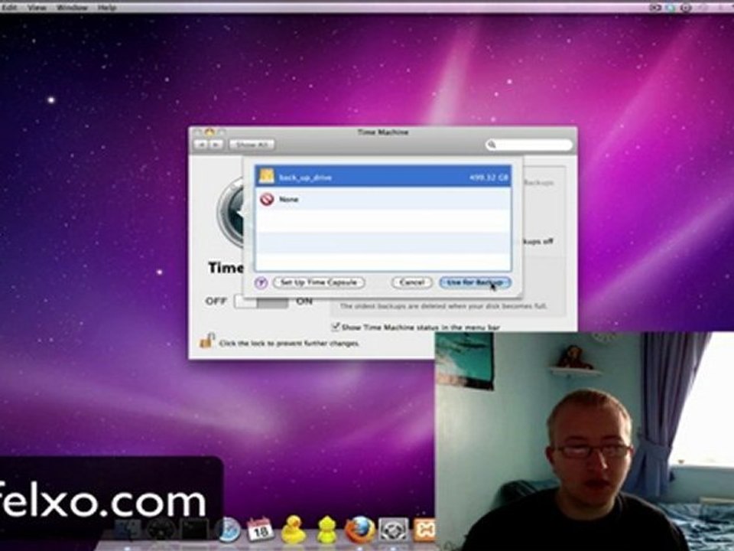Screen dimensions: 734x551
Task: Click the back_up_drive yellow disk icon
Action: pyautogui.click(x=266, y=177)
